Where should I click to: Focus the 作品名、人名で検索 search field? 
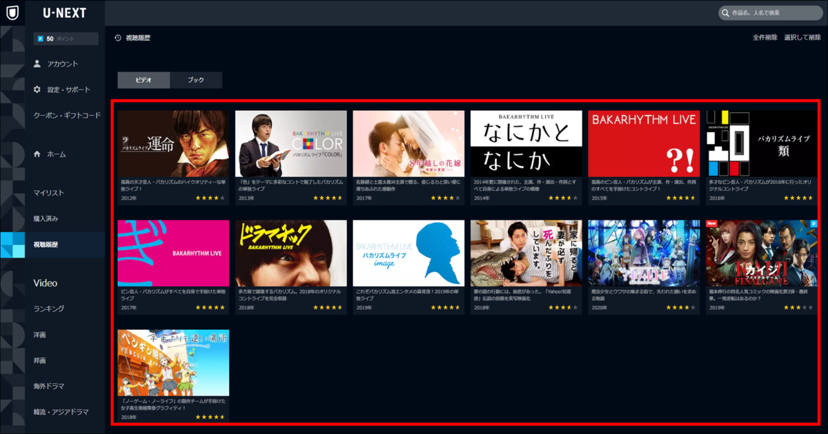tap(770, 13)
